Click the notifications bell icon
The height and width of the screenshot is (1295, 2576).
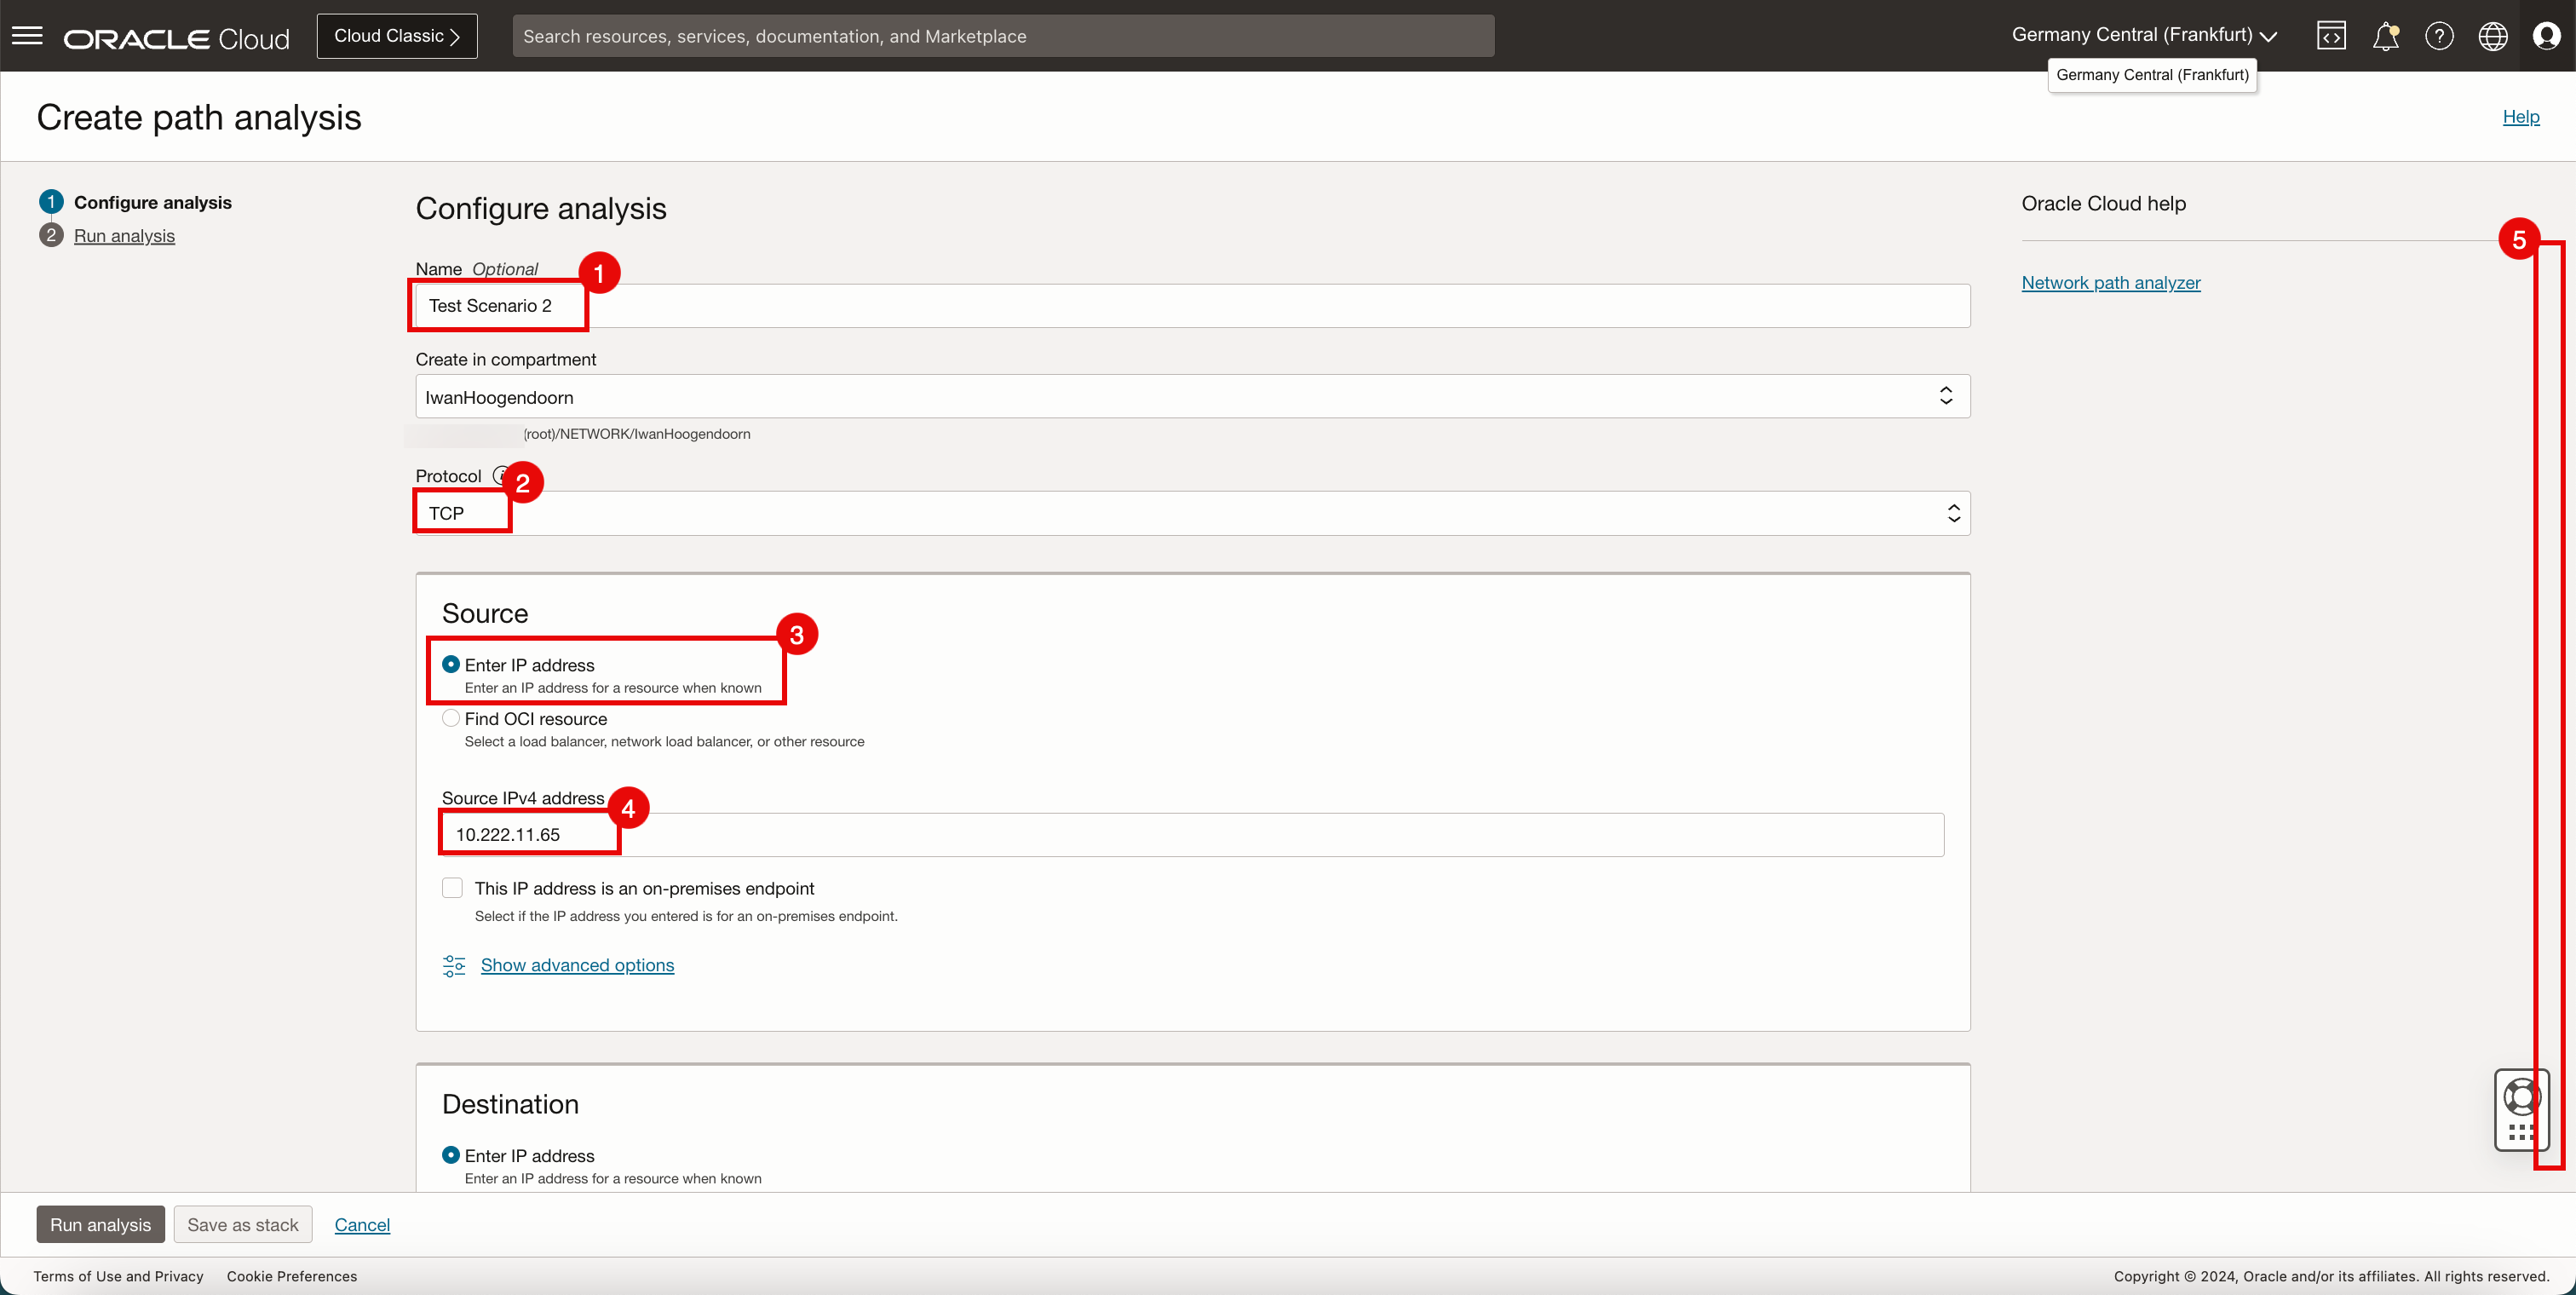click(x=2386, y=36)
